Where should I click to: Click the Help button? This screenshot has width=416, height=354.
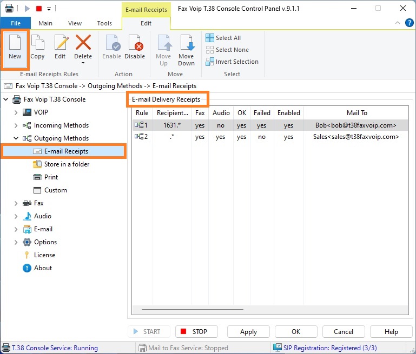391,332
